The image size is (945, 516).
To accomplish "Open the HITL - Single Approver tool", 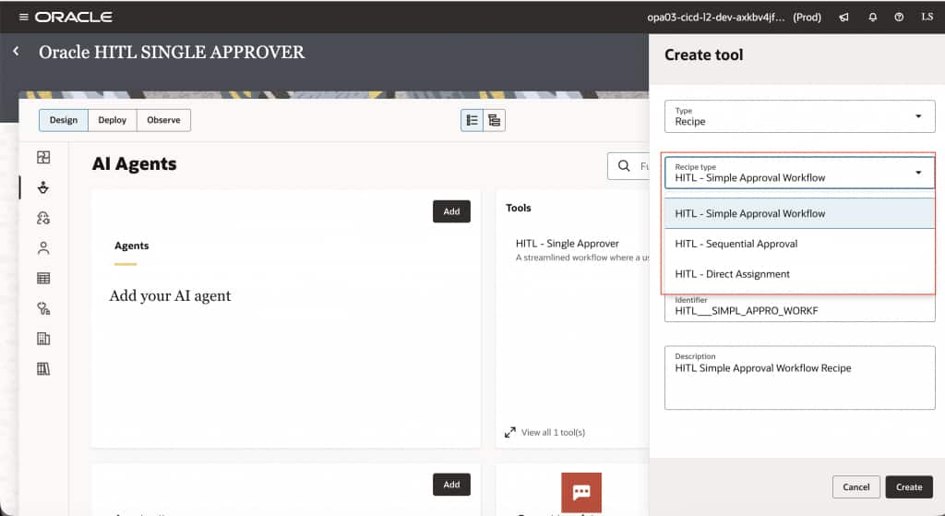I will point(568,244).
